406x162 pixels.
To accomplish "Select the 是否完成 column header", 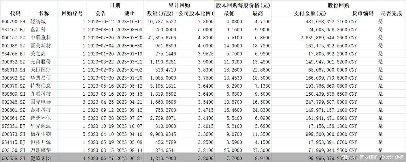I will 391,14.
